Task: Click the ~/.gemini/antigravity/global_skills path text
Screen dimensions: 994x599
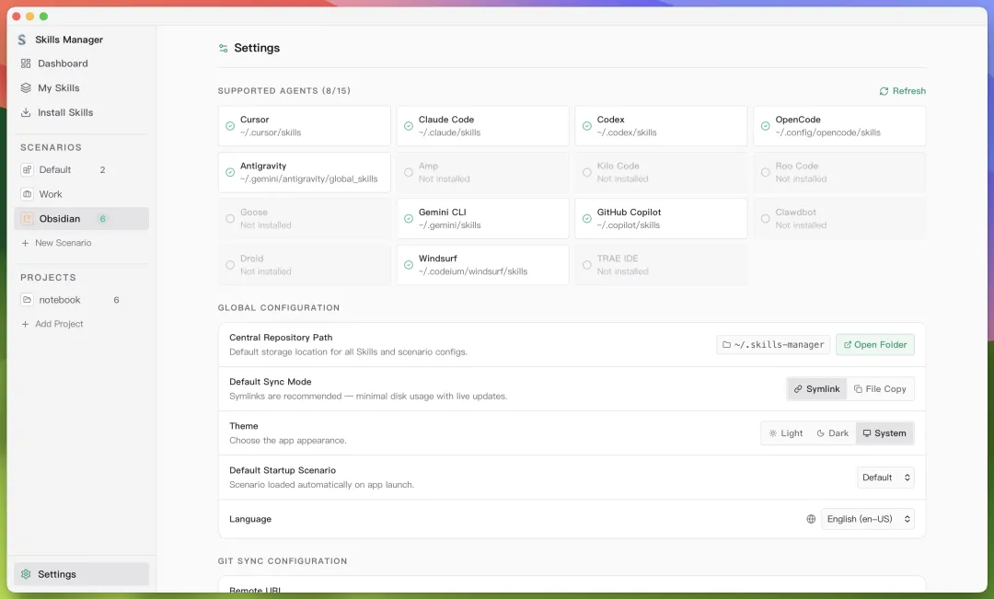Action: 308,179
